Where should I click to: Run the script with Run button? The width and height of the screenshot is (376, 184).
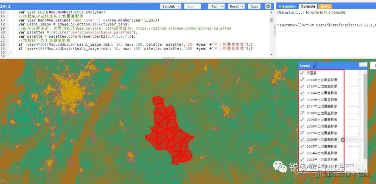(214, 7)
